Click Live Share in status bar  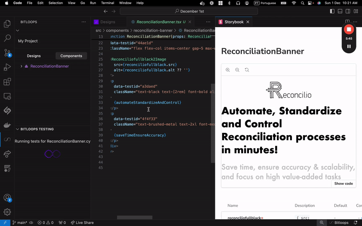point(82,222)
